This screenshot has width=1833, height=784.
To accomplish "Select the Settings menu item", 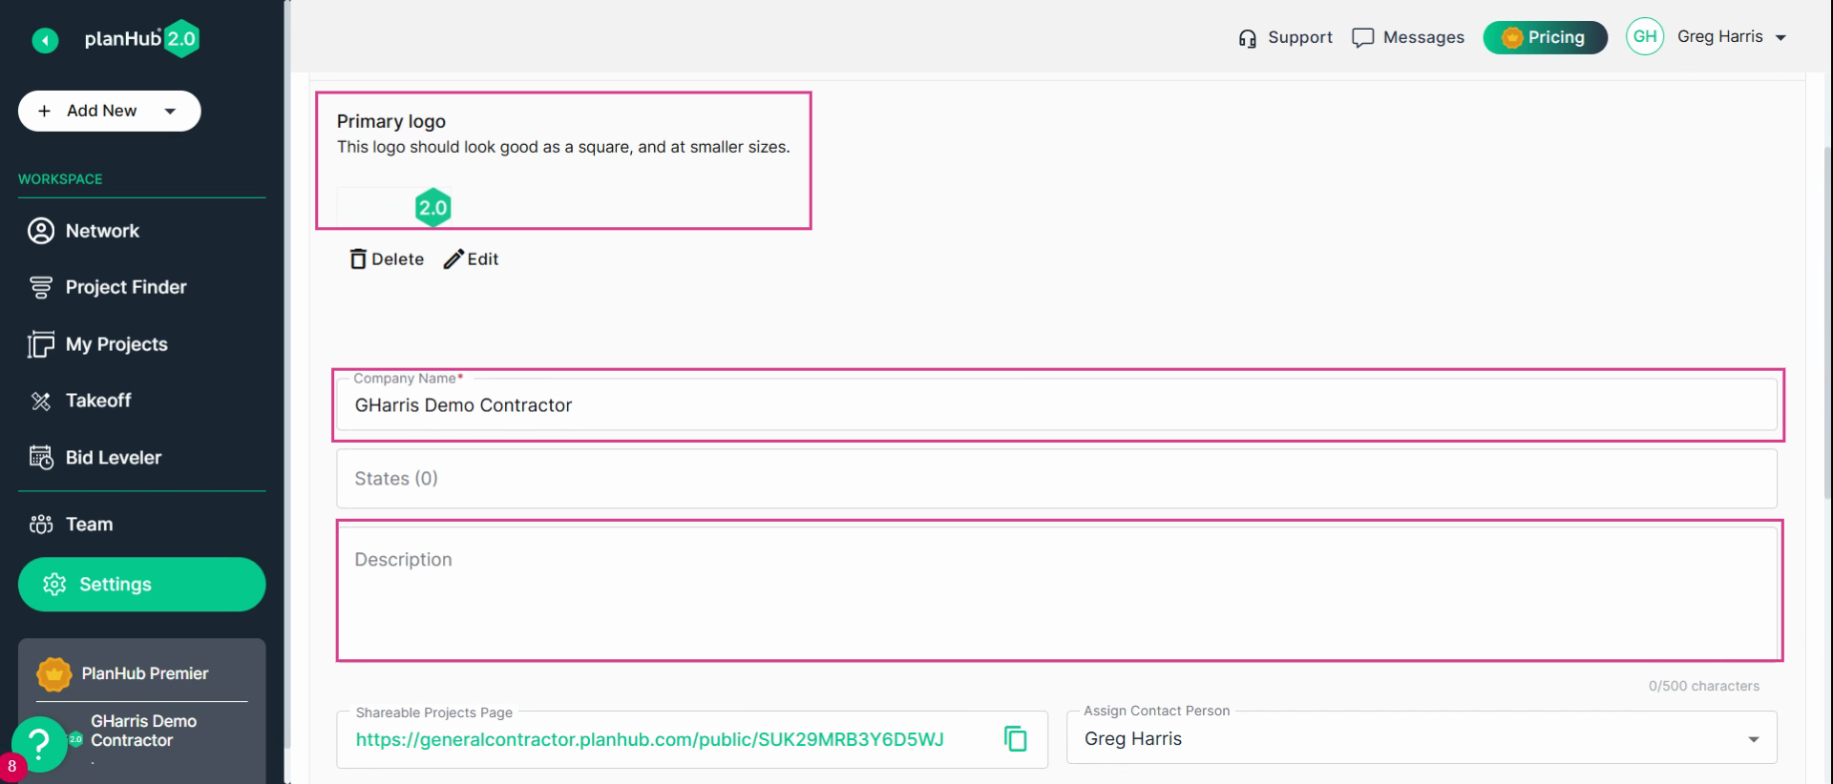I will tap(141, 585).
